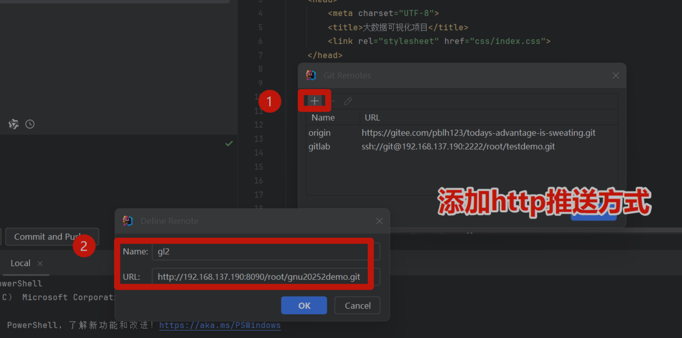
Task: Open commit message history clock icon
Action: pyautogui.click(x=30, y=124)
